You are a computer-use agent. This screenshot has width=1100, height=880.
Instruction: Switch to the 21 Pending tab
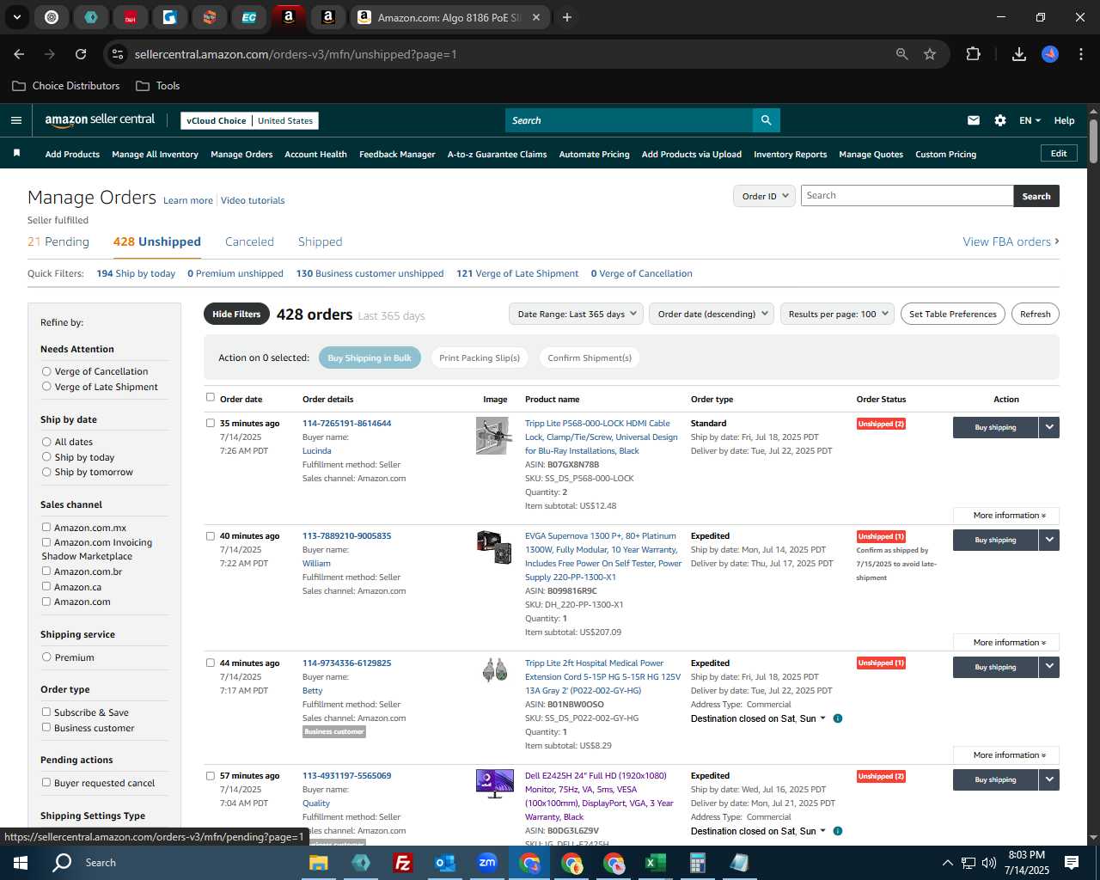[58, 242]
